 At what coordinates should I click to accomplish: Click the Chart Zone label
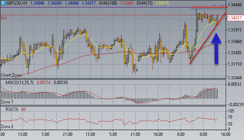click(11, 75)
